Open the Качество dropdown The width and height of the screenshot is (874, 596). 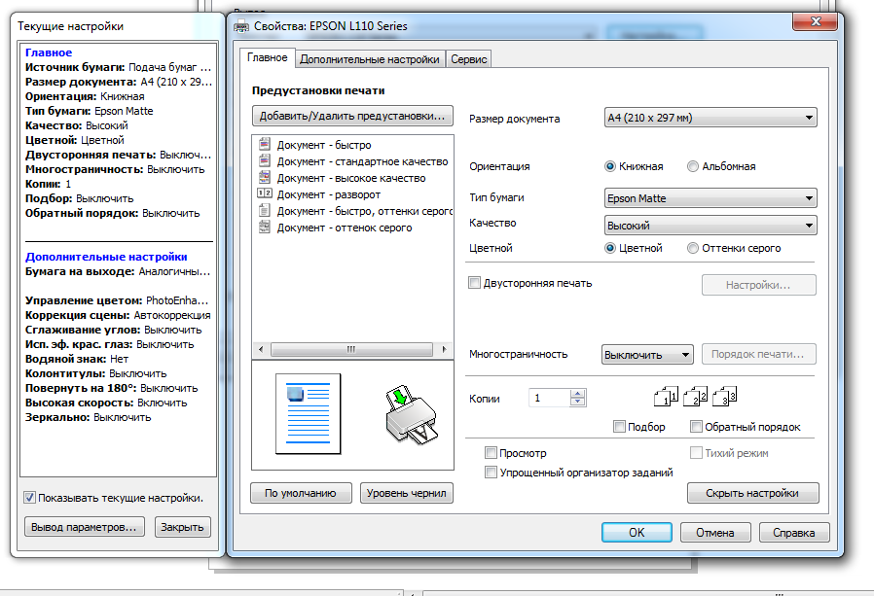pos(710,226)
